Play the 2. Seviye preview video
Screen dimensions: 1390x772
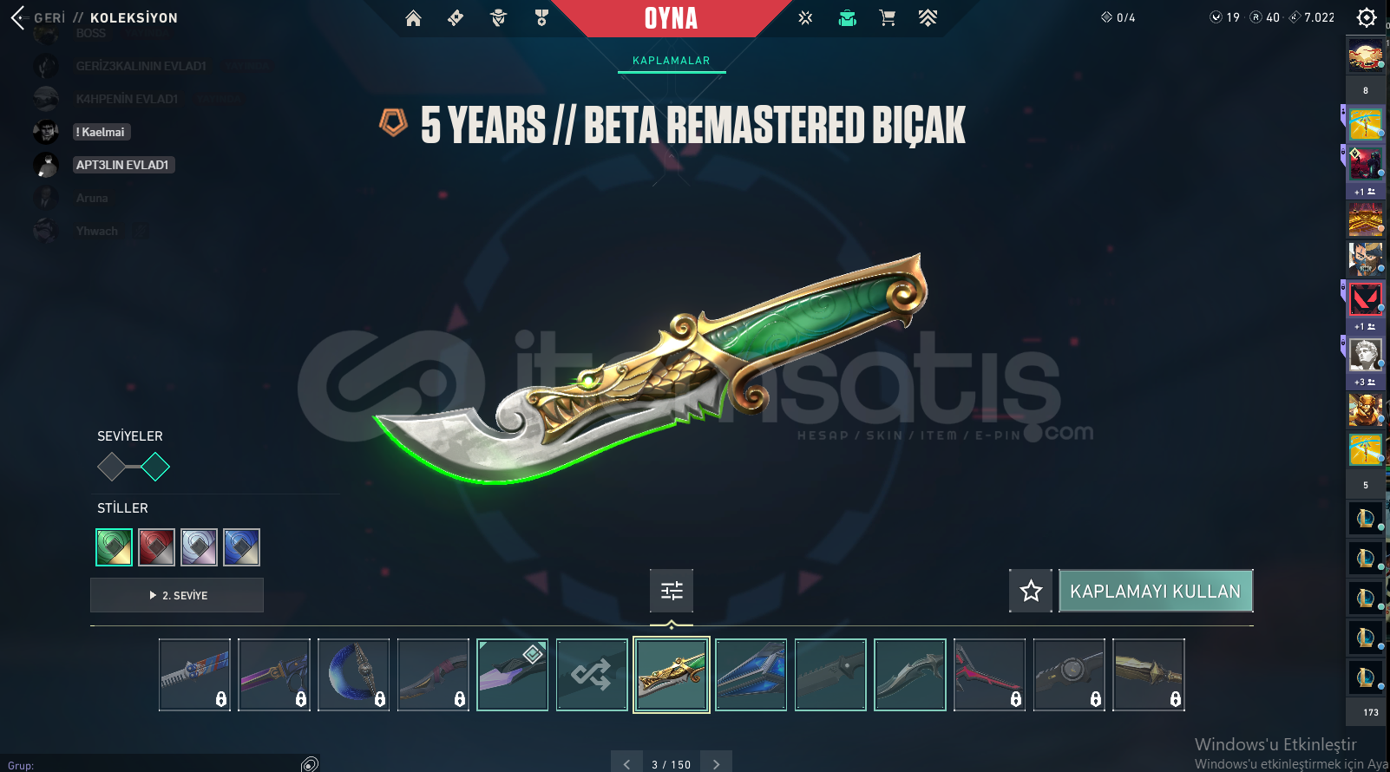(177, 595)
